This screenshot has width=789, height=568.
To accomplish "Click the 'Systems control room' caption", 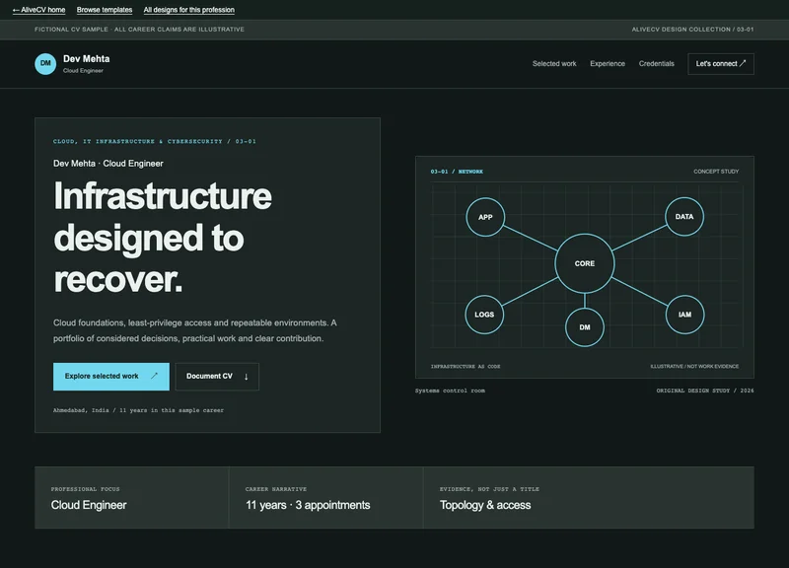I will click(450, 390).
